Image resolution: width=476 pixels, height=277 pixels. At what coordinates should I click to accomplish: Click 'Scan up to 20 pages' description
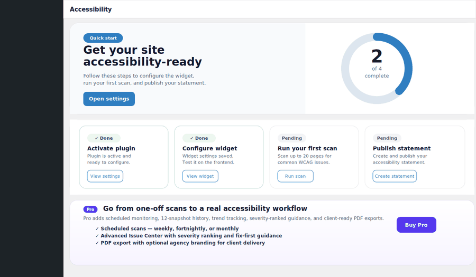305,159
